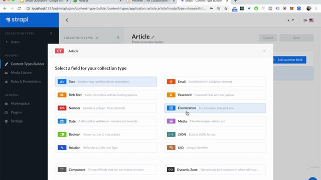Click the browser address bar
Image resolution: width=321 pixels, height=180 pixels.
tap(118, 8)
